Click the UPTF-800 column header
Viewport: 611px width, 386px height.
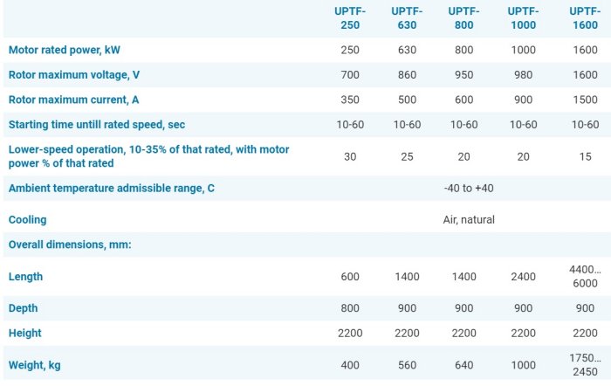click(464, 17)
